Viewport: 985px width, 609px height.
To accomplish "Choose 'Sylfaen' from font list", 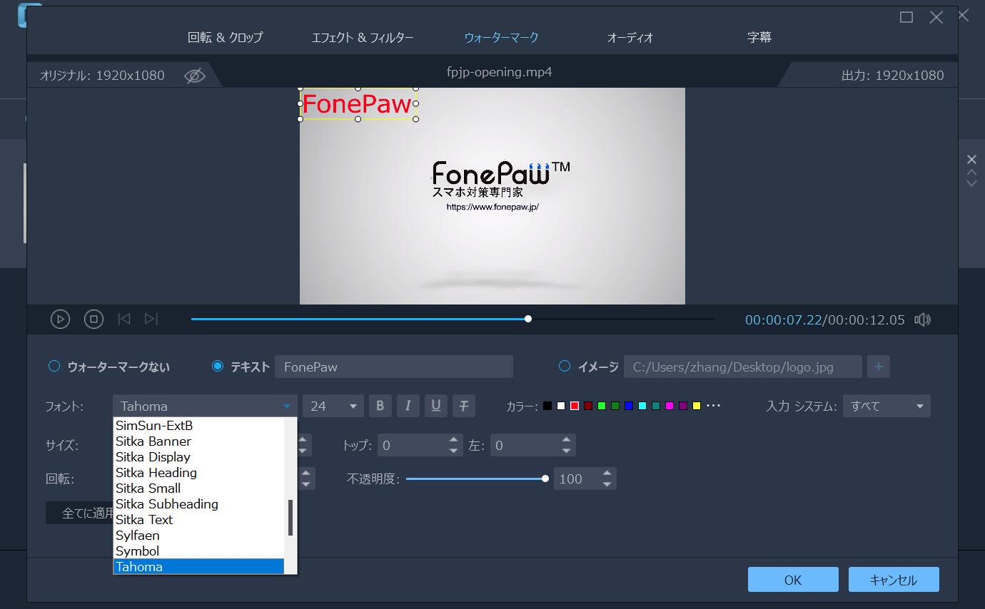I will [198, 536].
